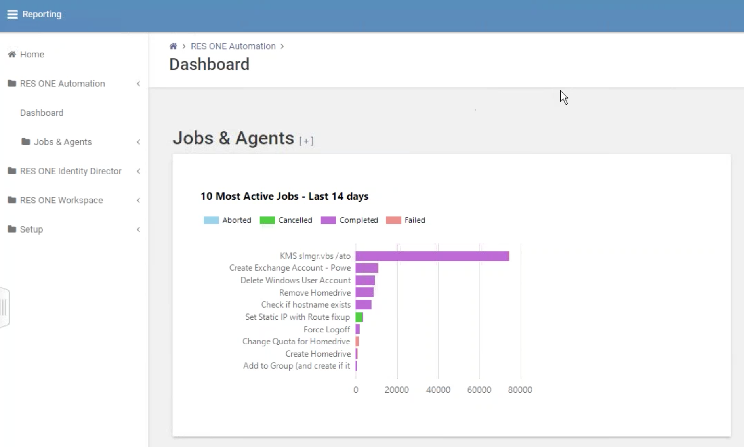Select Dashboard in the sidebar
This screenshot has width=744, height=447.
(x=42, y=113)
